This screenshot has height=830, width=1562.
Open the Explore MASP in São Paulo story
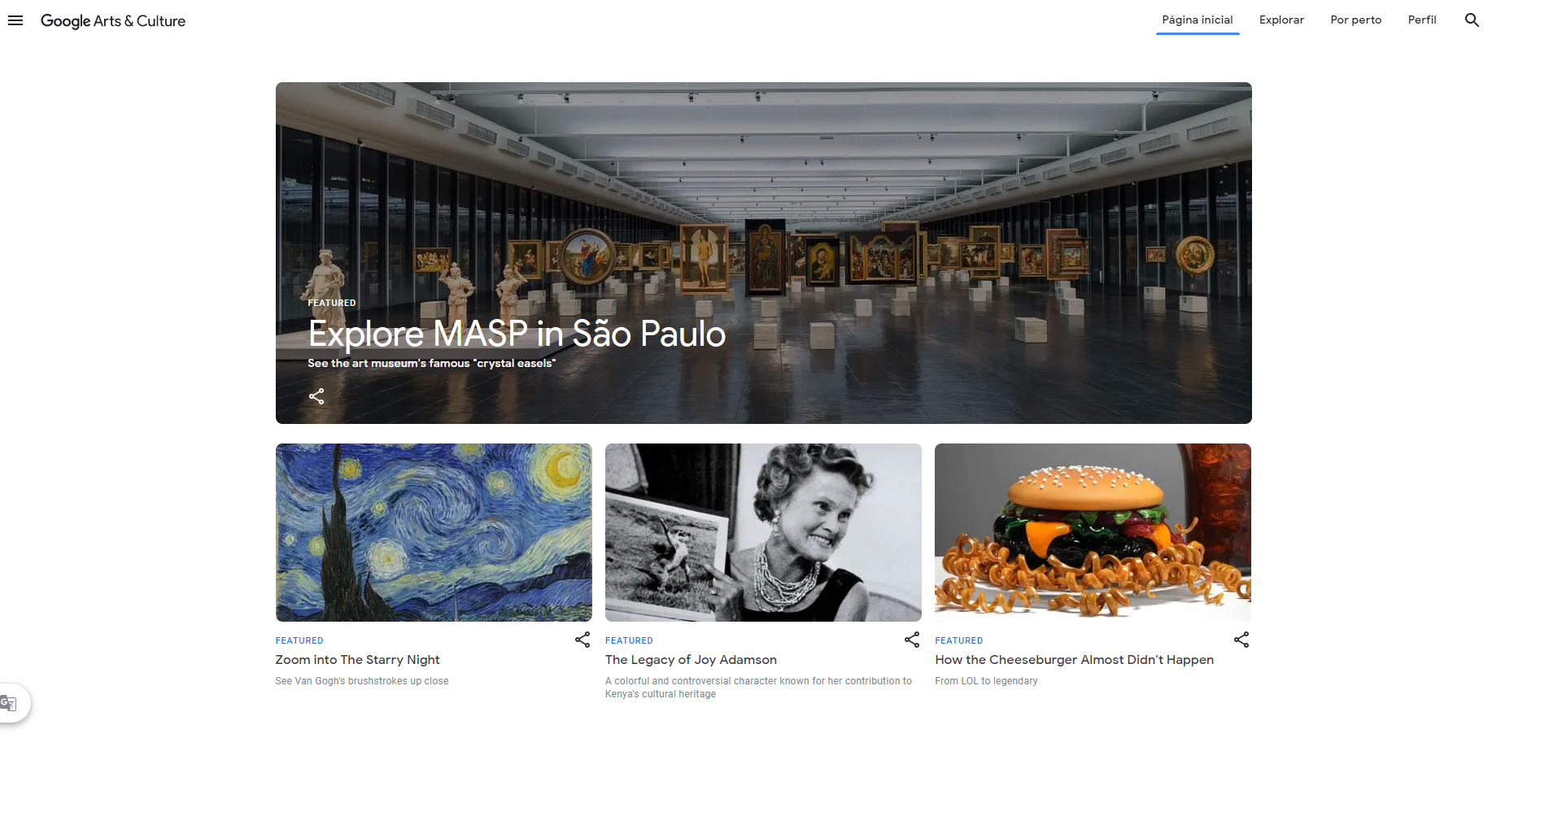[516, 334]
